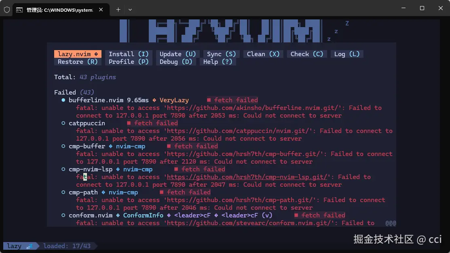This screenshot has height=253, width=450.
Task: Run Clean (X)
Action: 263,54
